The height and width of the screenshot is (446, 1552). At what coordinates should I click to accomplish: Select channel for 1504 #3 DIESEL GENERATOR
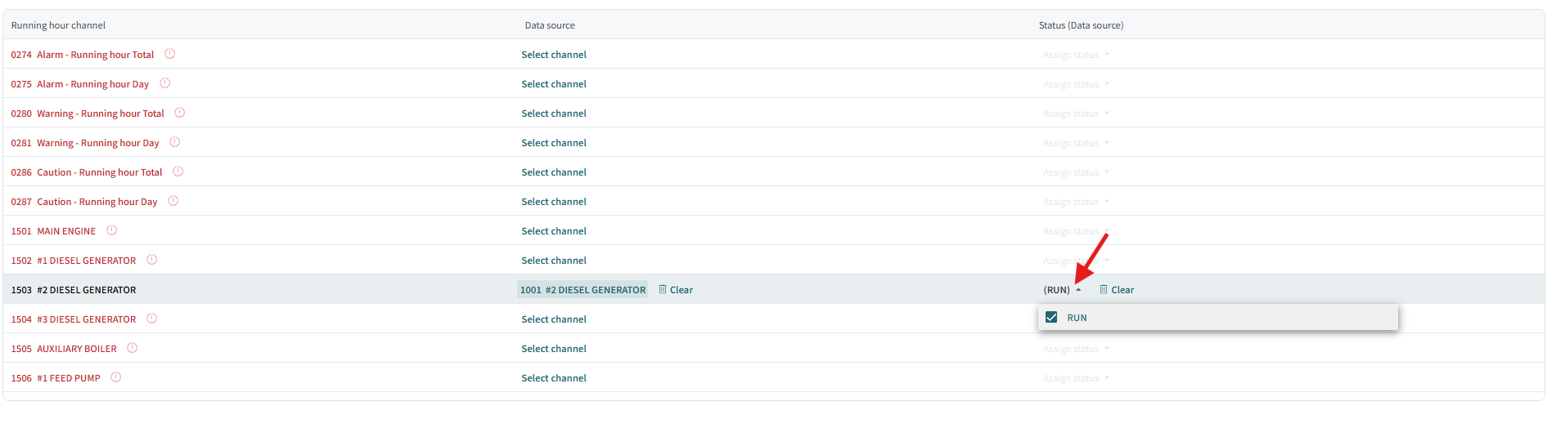click(554, 319)
